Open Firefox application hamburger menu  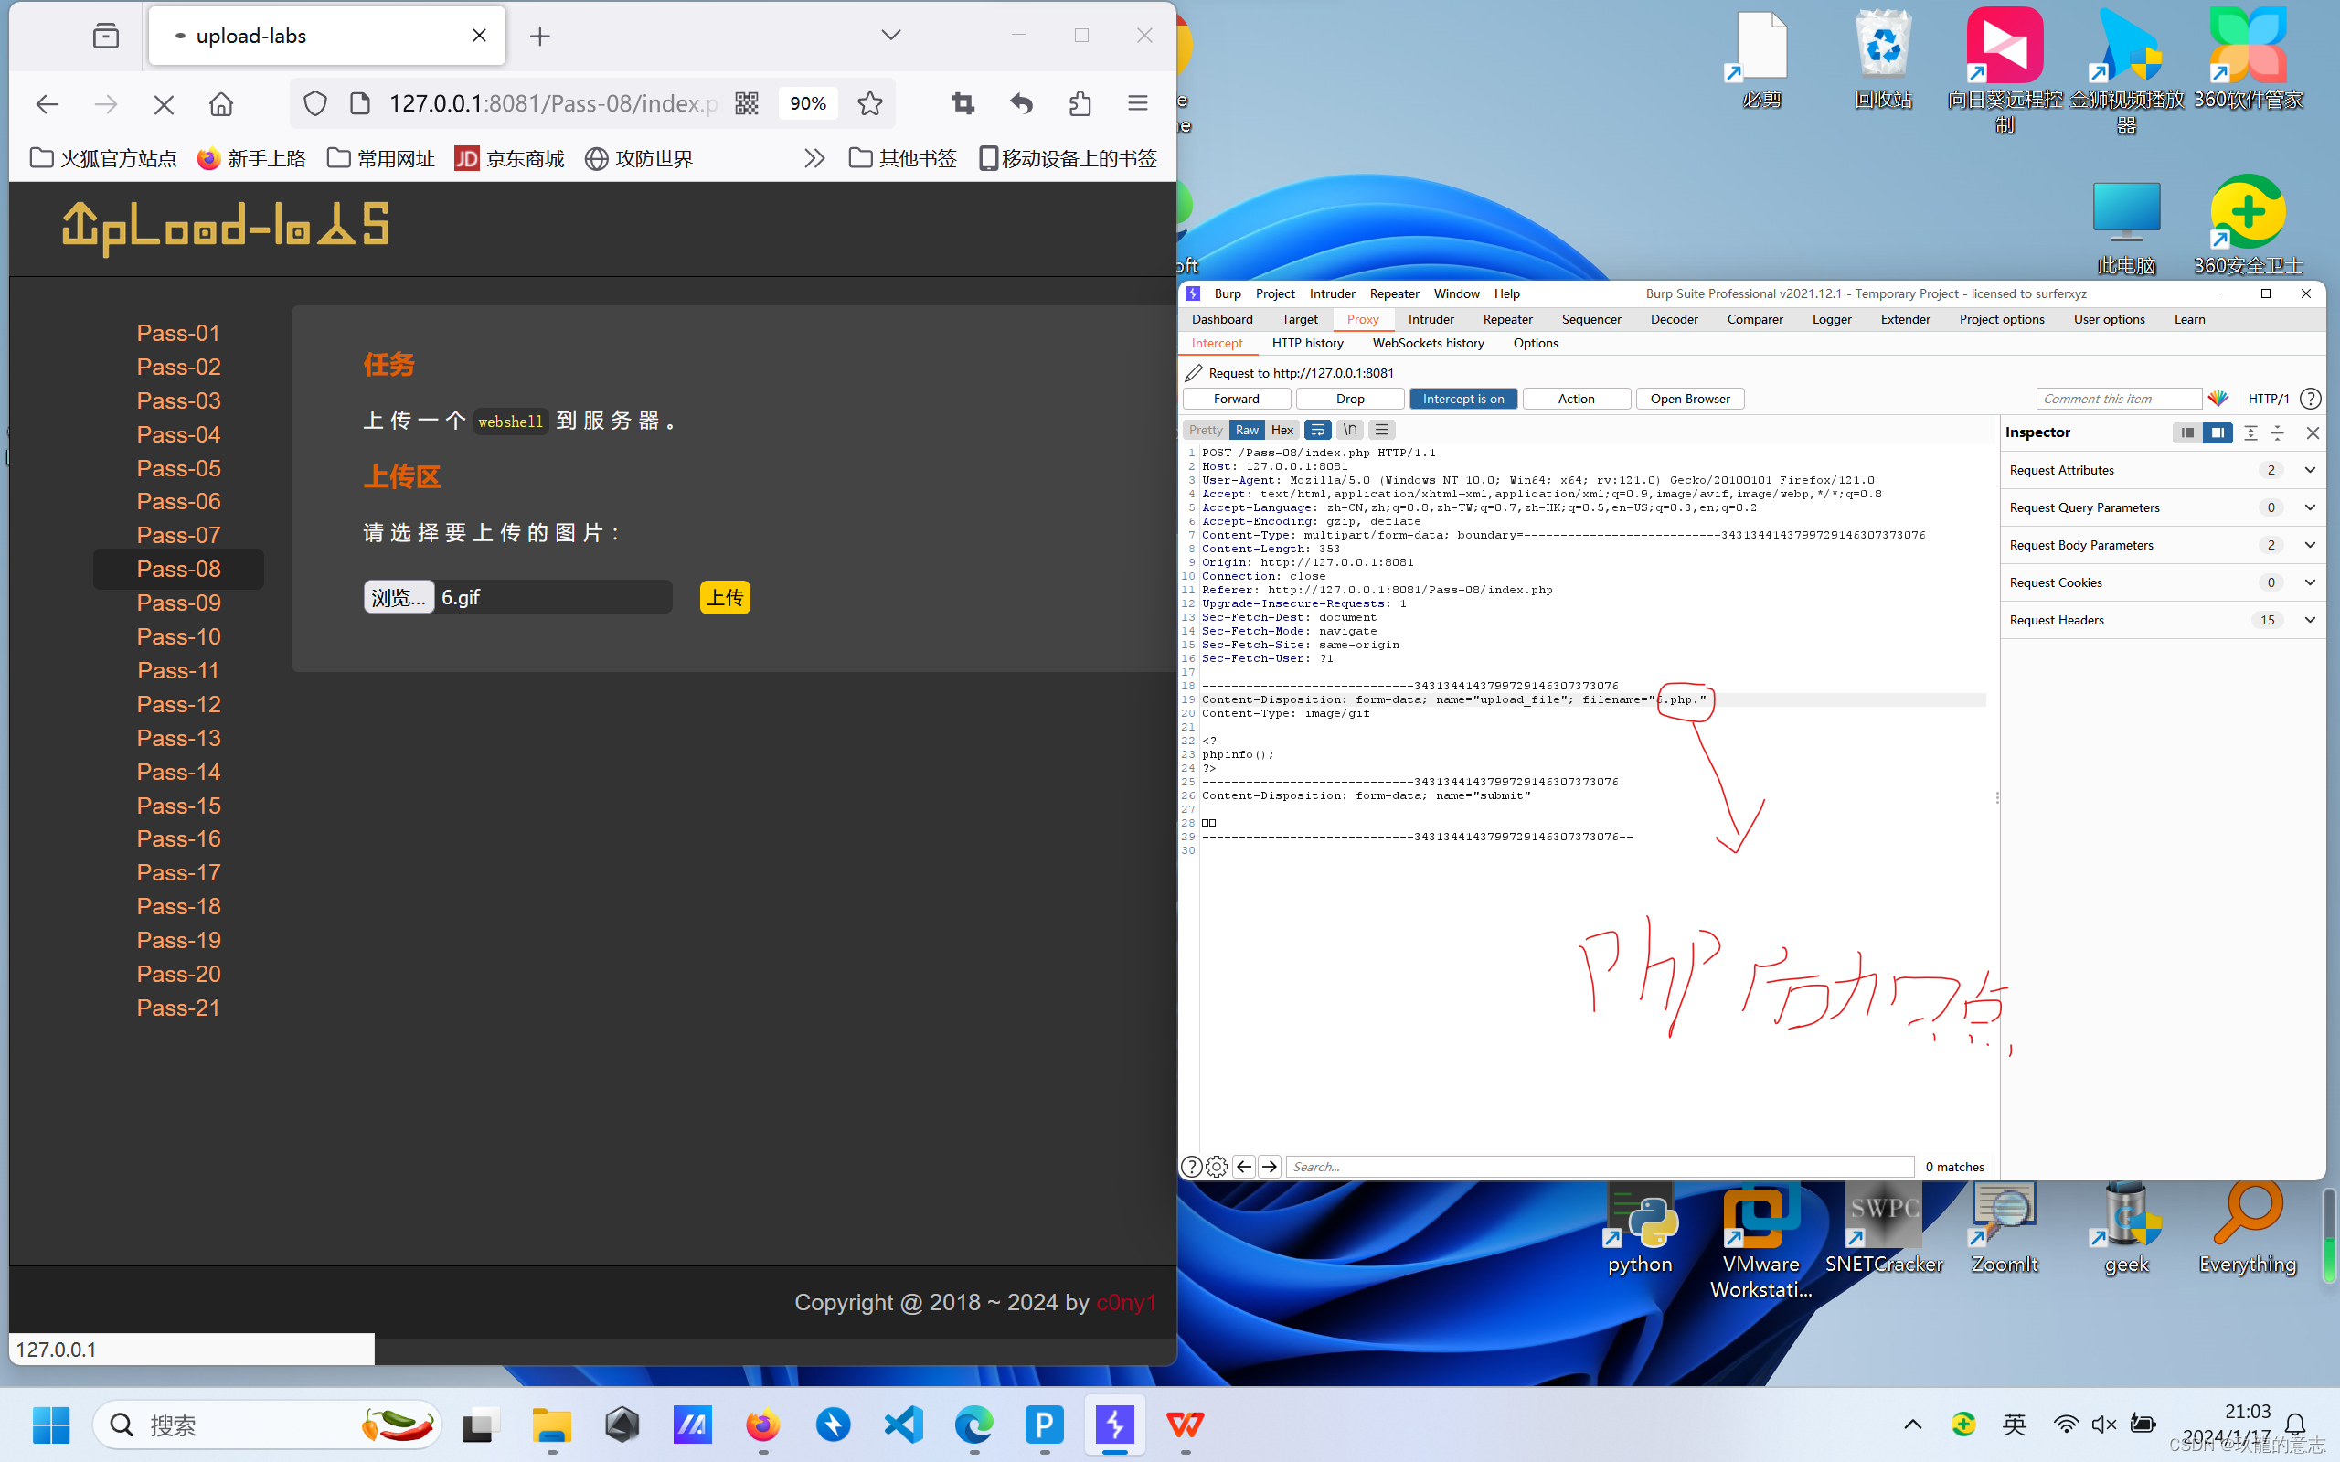pyautogui.click(x=1138, y=103)
